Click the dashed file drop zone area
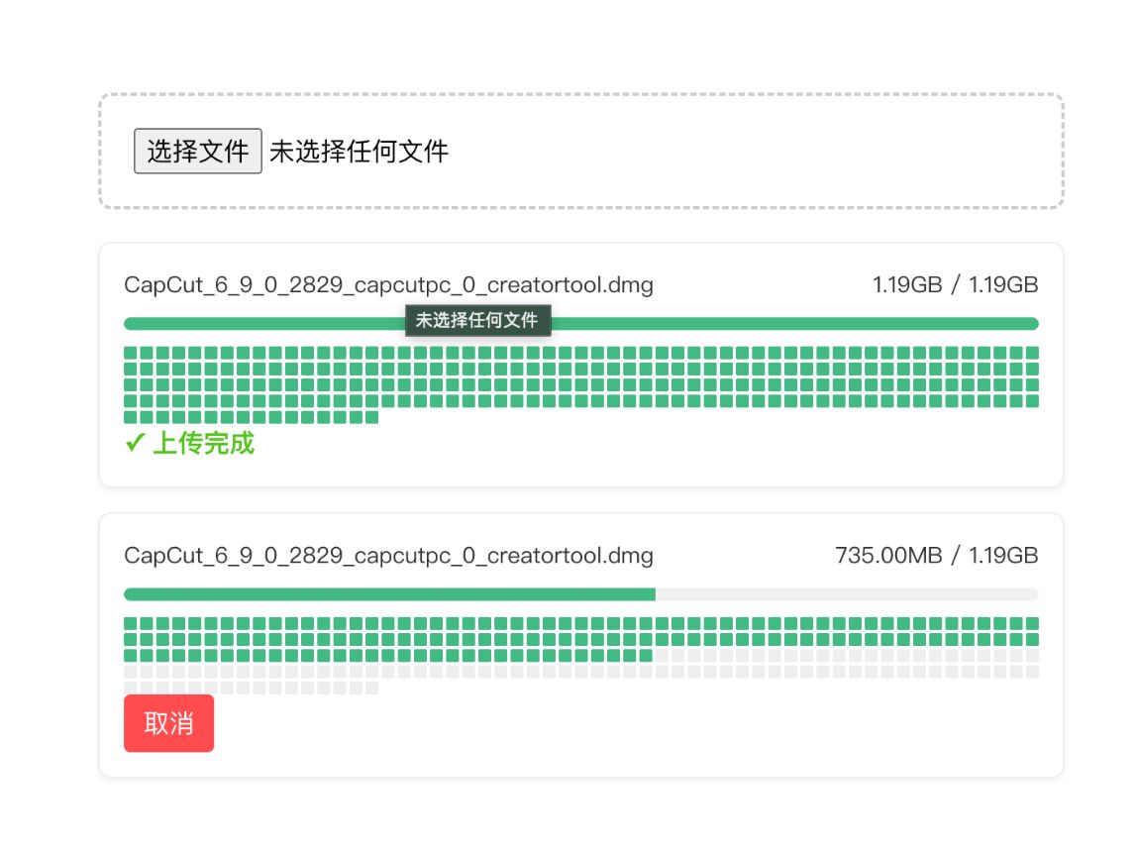This screenshot has height=853, width=1137. click(x=580, y=151)
